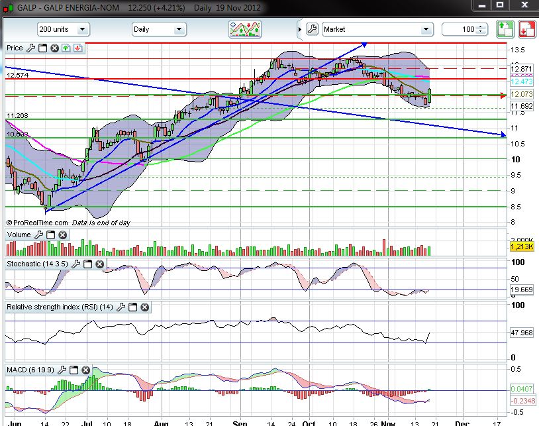Image resolution: width=539 pixels, height=426 pixels.
Task: Maximize the Volume panel
Action: click(50, 235)
